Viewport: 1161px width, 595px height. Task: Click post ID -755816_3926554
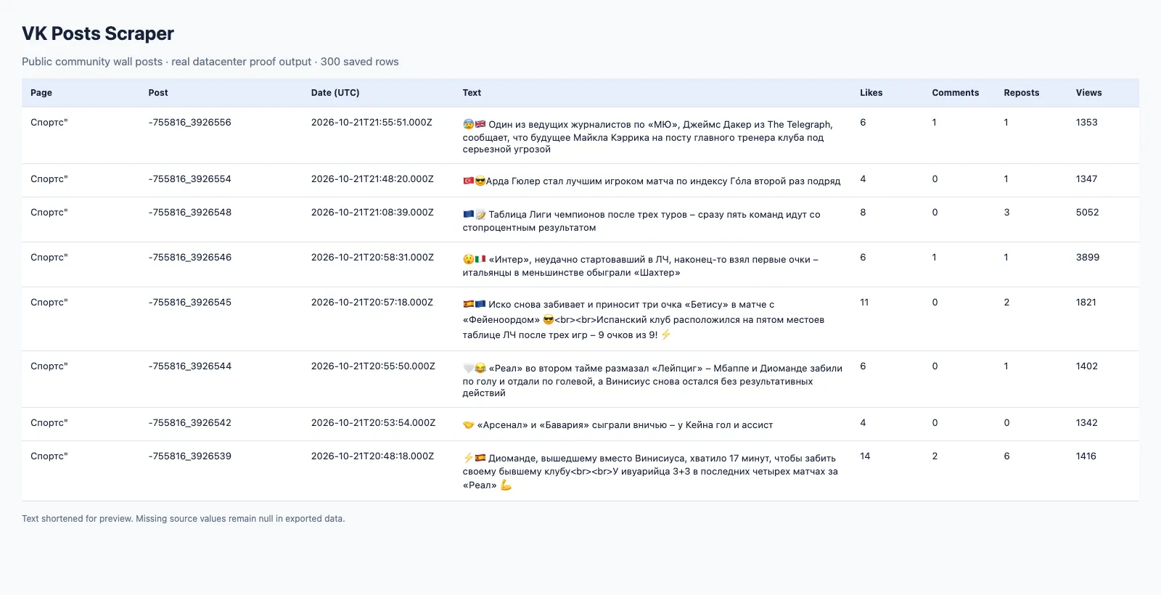(190, 179)
